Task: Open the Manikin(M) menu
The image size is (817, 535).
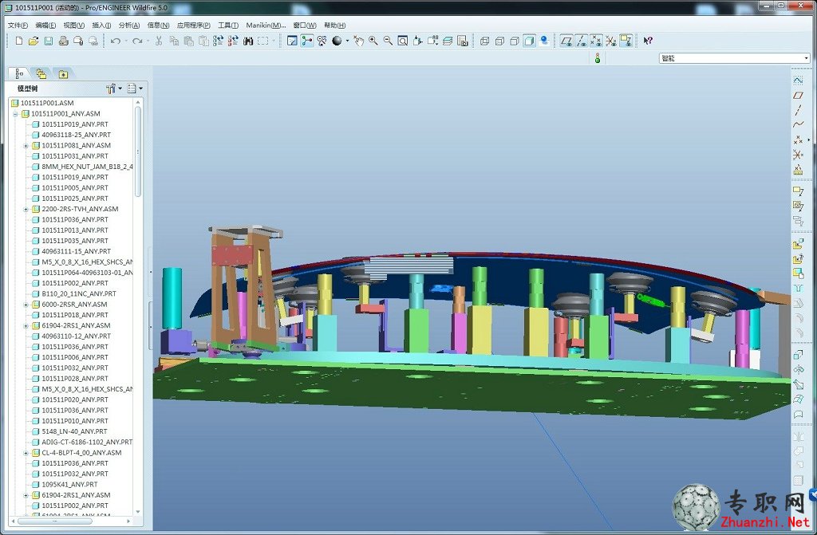Action: pos(266,25)
